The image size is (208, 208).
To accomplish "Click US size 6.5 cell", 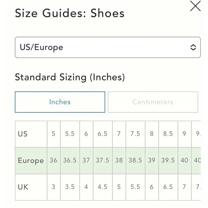I will tap(103, 134).
